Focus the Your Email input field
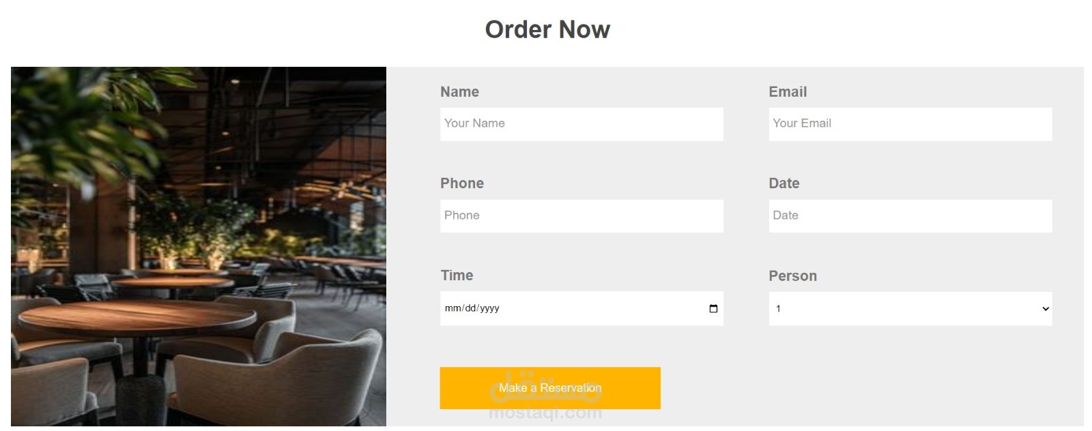Viewport: 1092px width, 431px height. click(910, 124)
